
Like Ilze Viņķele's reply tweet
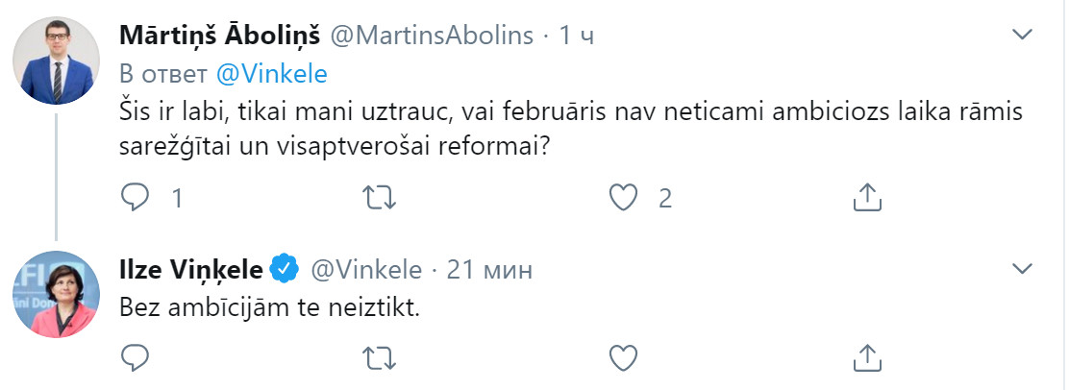tap(622, 357)
